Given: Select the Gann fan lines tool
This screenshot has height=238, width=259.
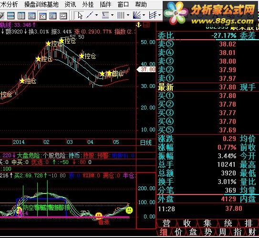Looking at the screenshot, I should tap(137, 15).
